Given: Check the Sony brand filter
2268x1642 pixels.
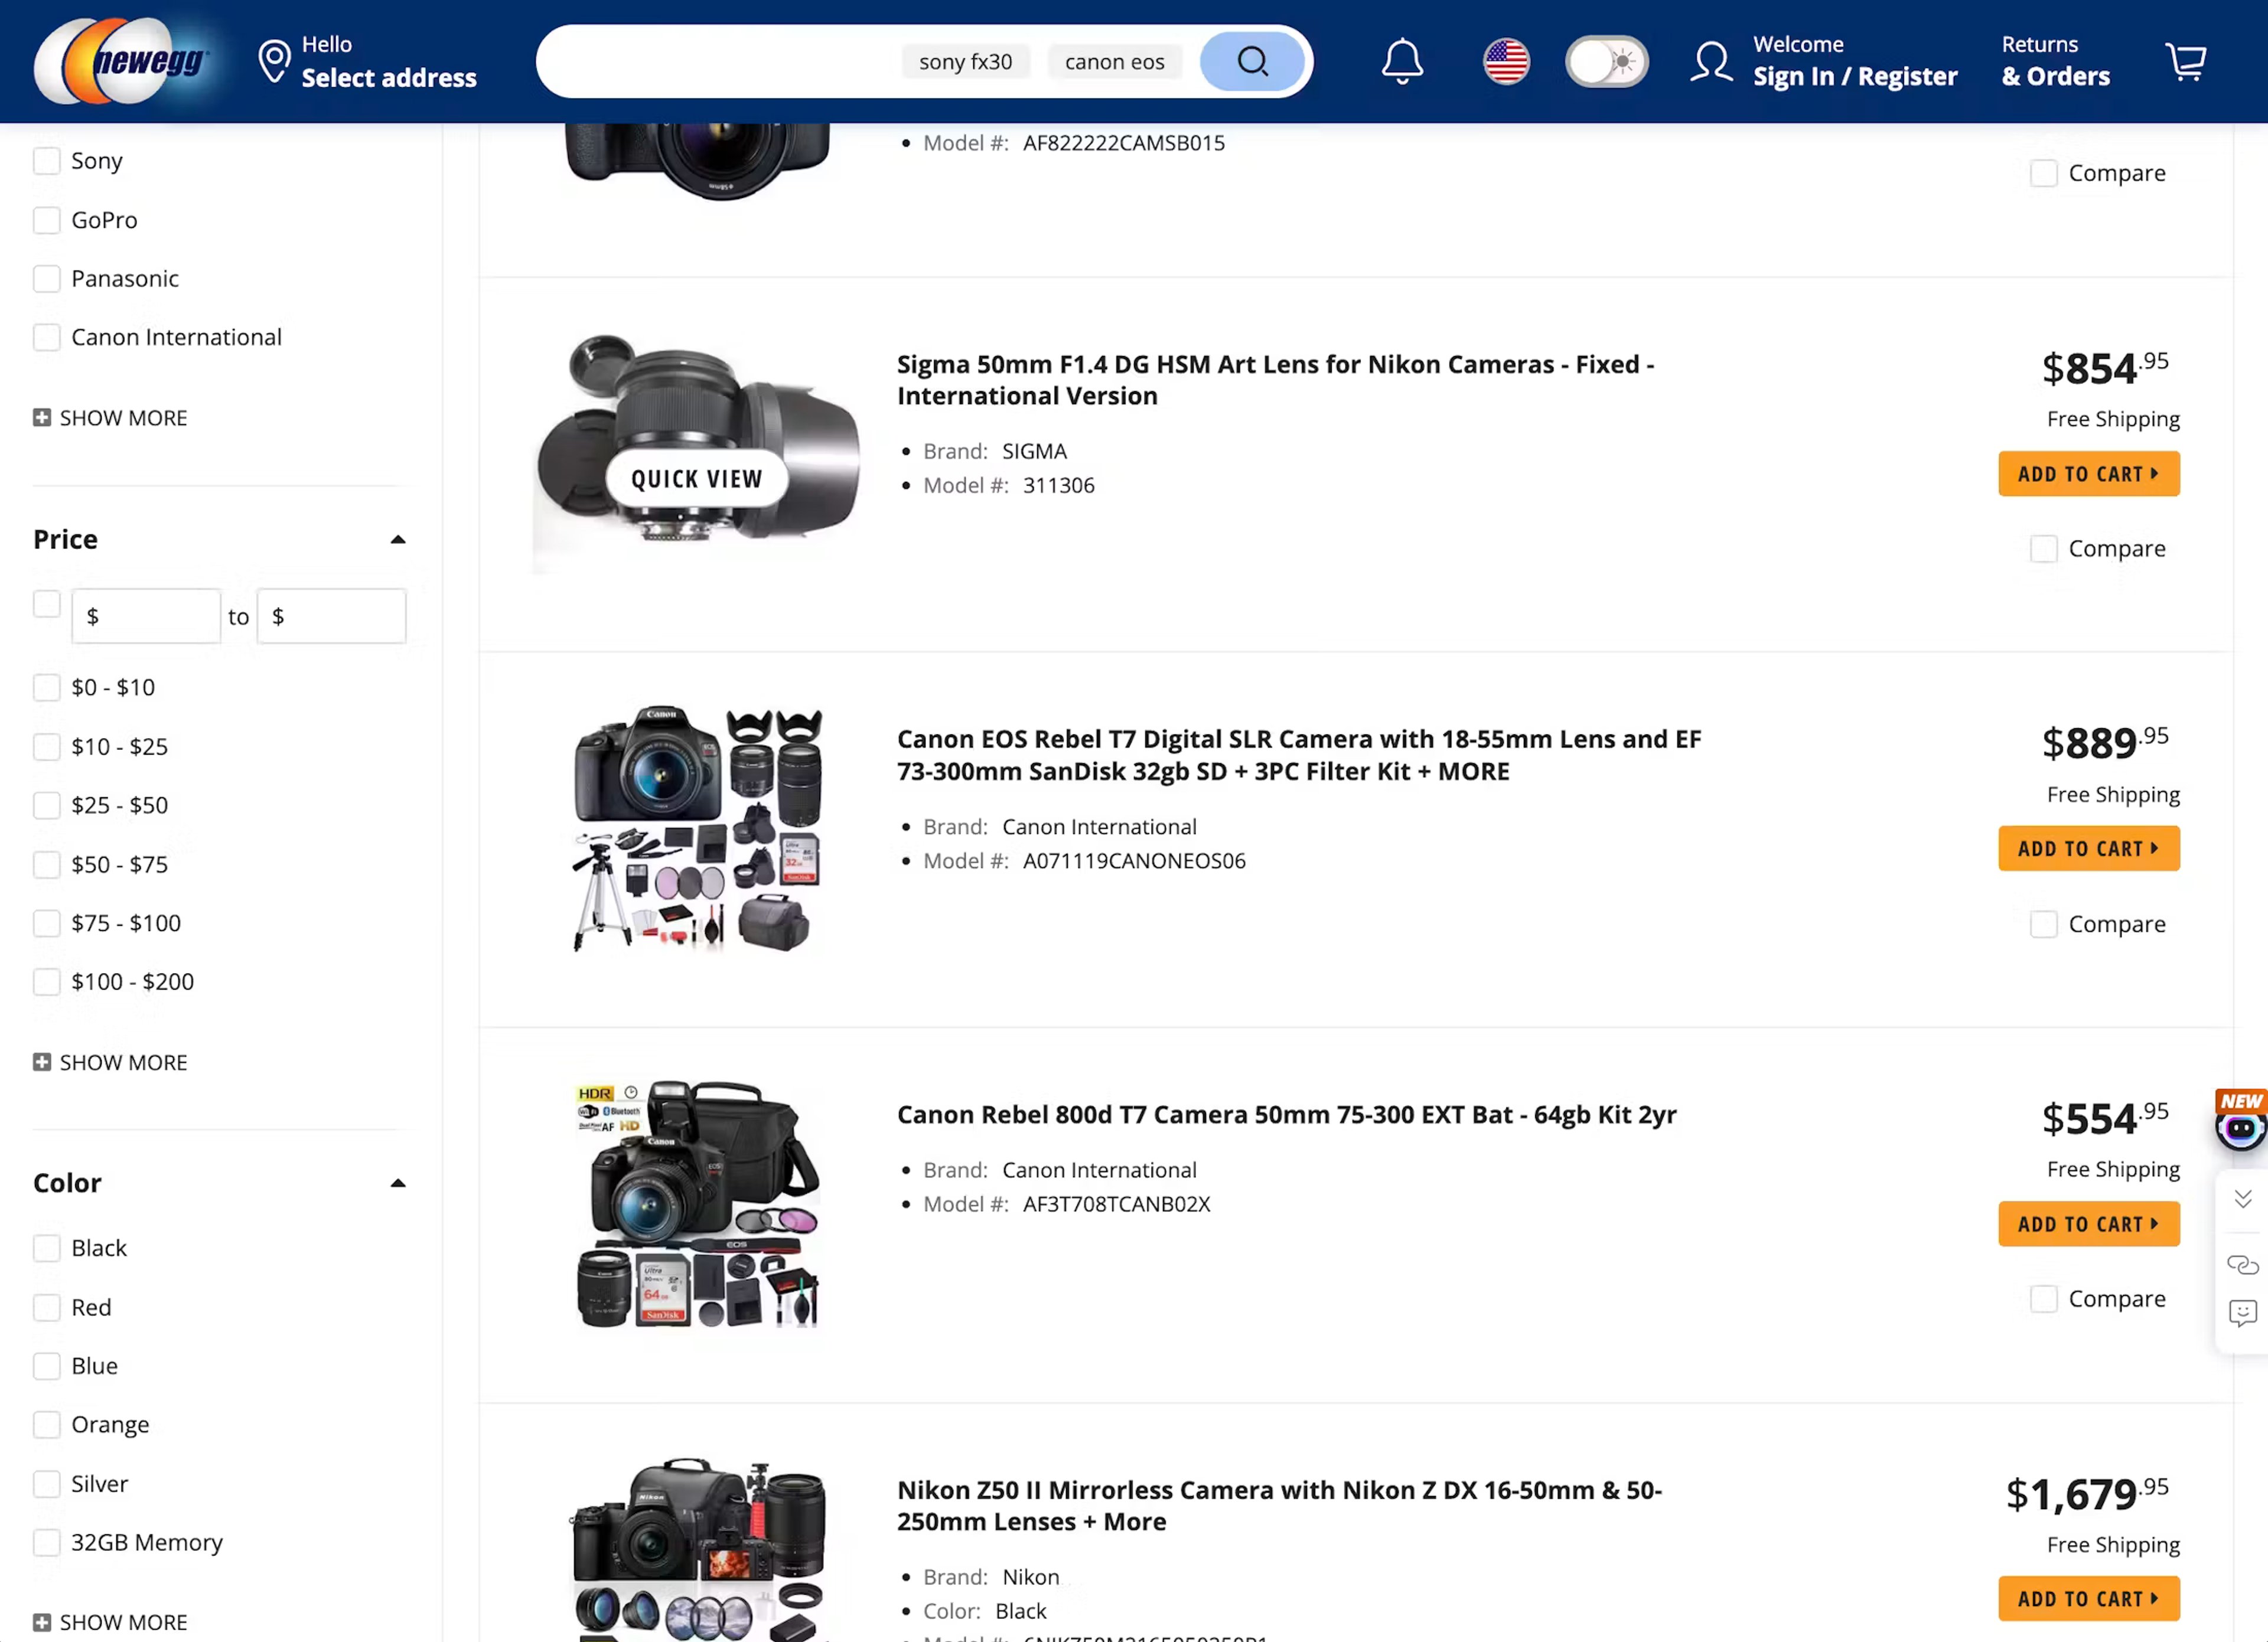Looking at the screenshot, I should [x=46, y=161].
